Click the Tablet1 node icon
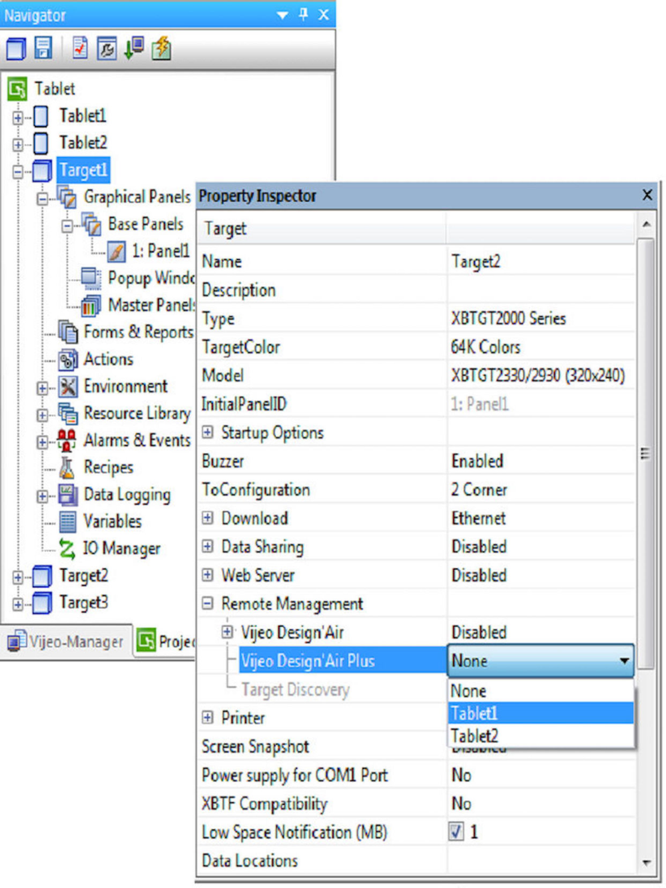This screenshot has width=666, height=888. coord(41,116)
